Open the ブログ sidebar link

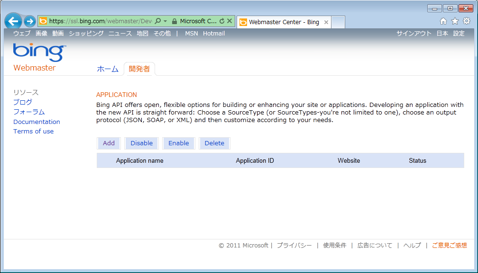click(x=23, y=102)
